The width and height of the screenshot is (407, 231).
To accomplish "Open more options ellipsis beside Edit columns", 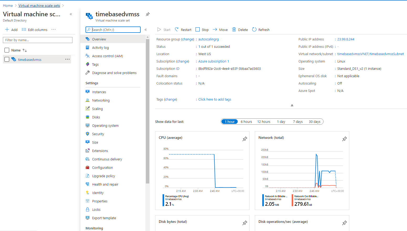I will pyautogui.click(x=54, y=29).
